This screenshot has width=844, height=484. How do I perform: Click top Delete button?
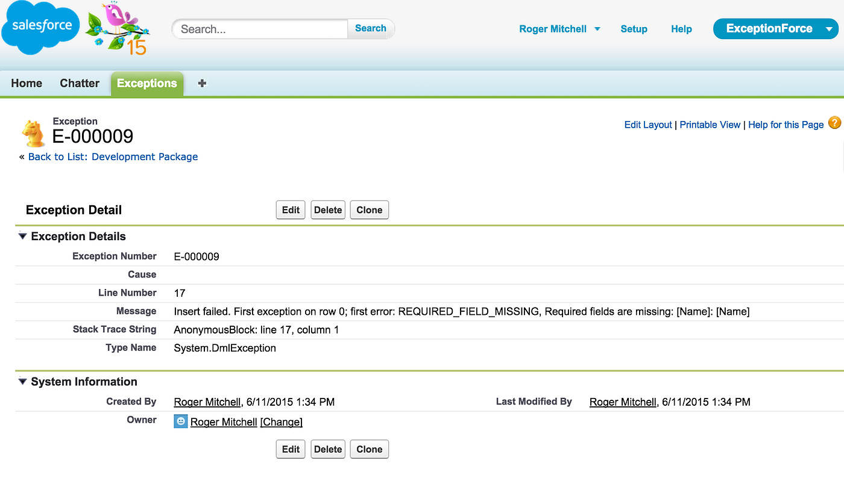328,210
